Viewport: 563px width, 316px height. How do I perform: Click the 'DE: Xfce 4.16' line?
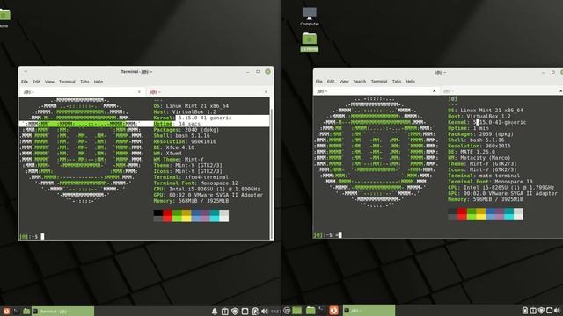174,147
